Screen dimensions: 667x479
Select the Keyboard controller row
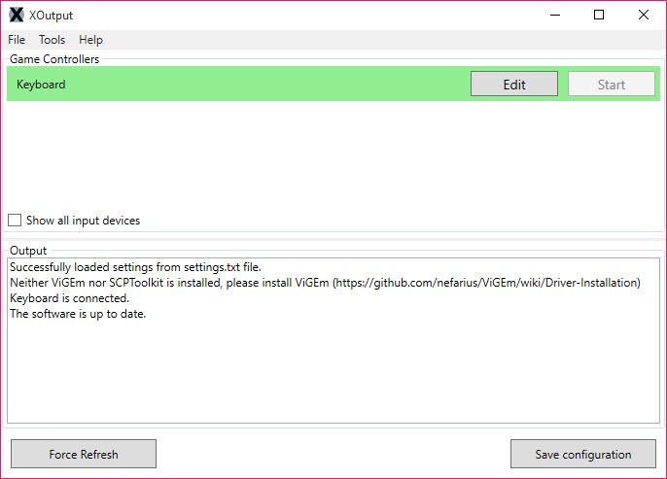(333, 84)
